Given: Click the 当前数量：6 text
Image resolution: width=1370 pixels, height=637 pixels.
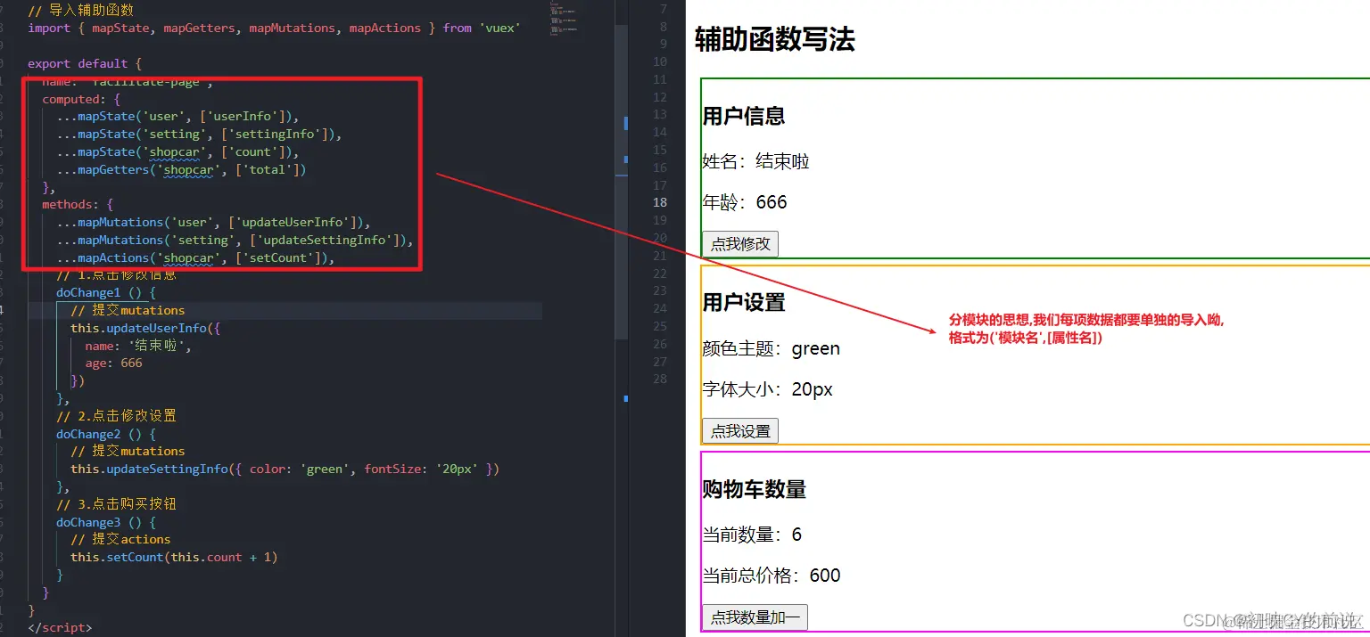Looking at the screenshot, I should (752, 535).
